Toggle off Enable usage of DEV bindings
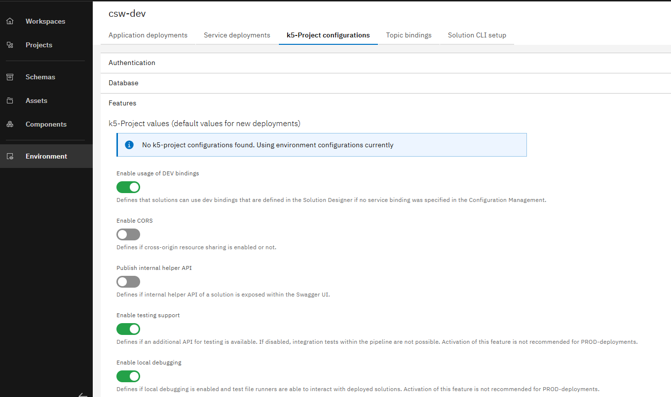The image size is (671, 397). point(128,187)
